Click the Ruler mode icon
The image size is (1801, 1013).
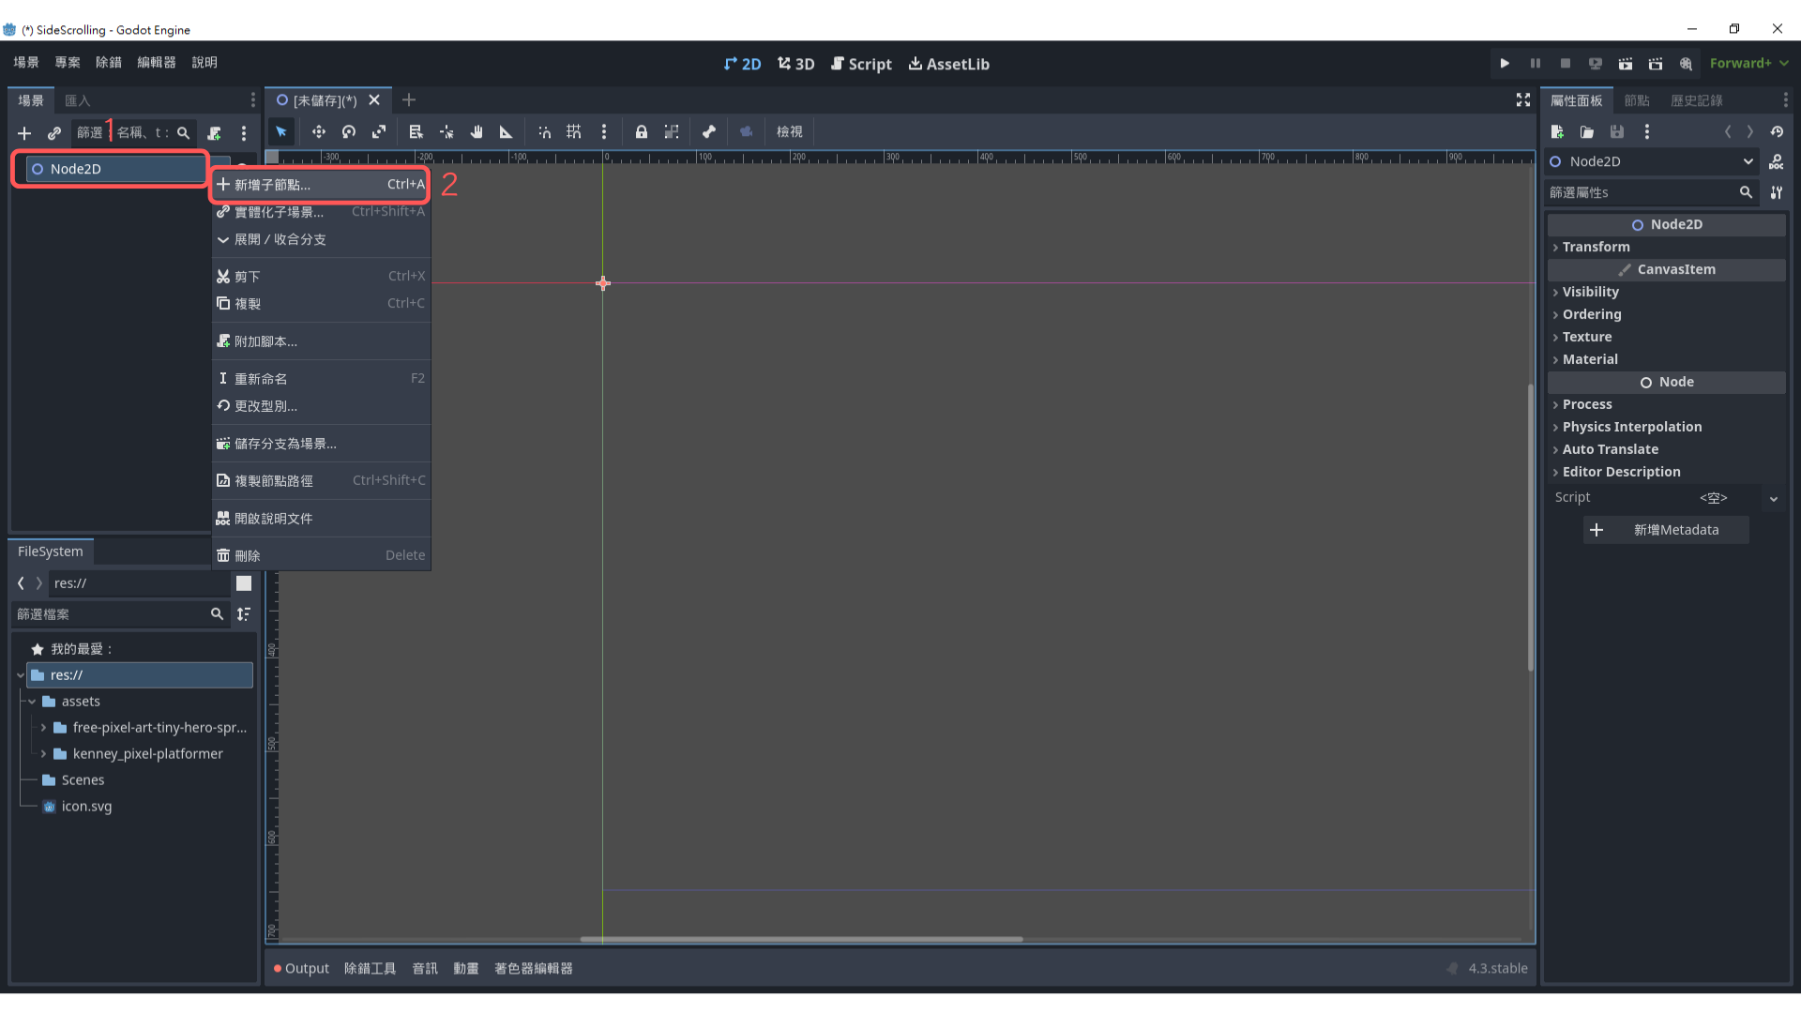(x=507, y=132)
